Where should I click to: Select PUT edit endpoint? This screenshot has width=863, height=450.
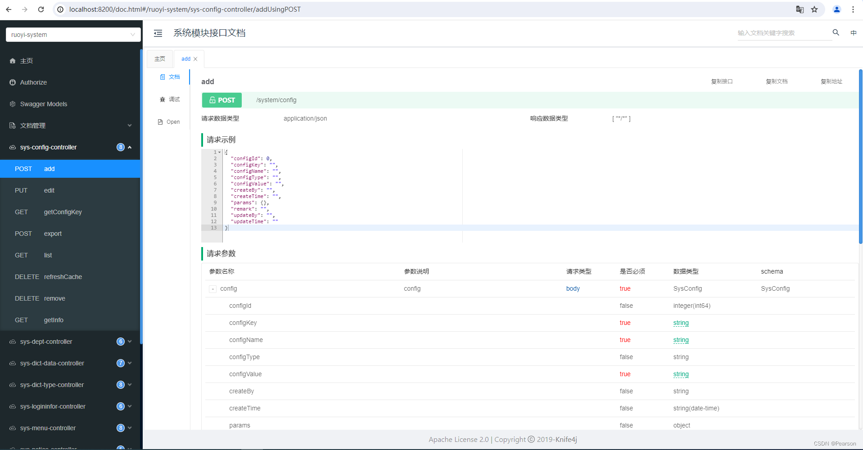tap(70, 190)
